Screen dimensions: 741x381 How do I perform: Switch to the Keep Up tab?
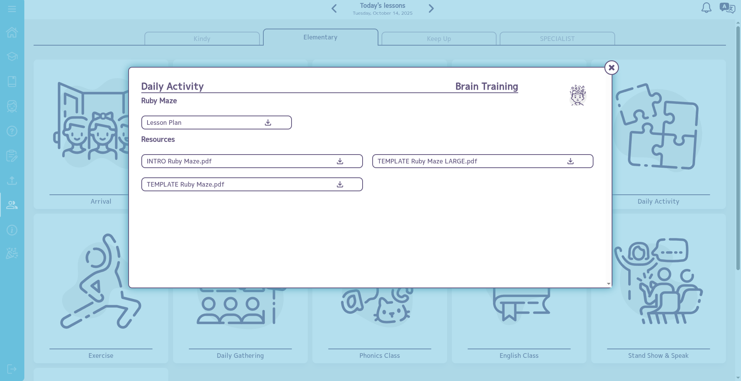click(x=439, y=39)
